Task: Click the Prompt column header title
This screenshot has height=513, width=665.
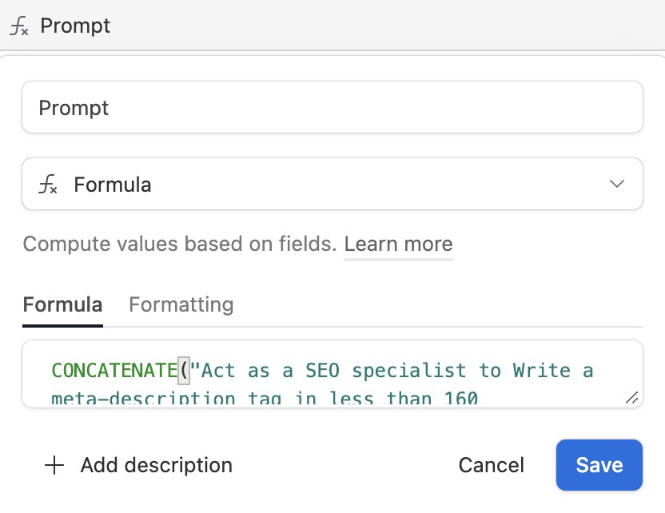Action: click(75, 26)
